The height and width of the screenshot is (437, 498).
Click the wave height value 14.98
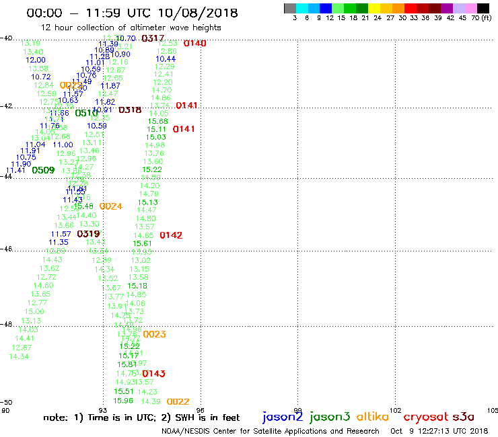155,145
